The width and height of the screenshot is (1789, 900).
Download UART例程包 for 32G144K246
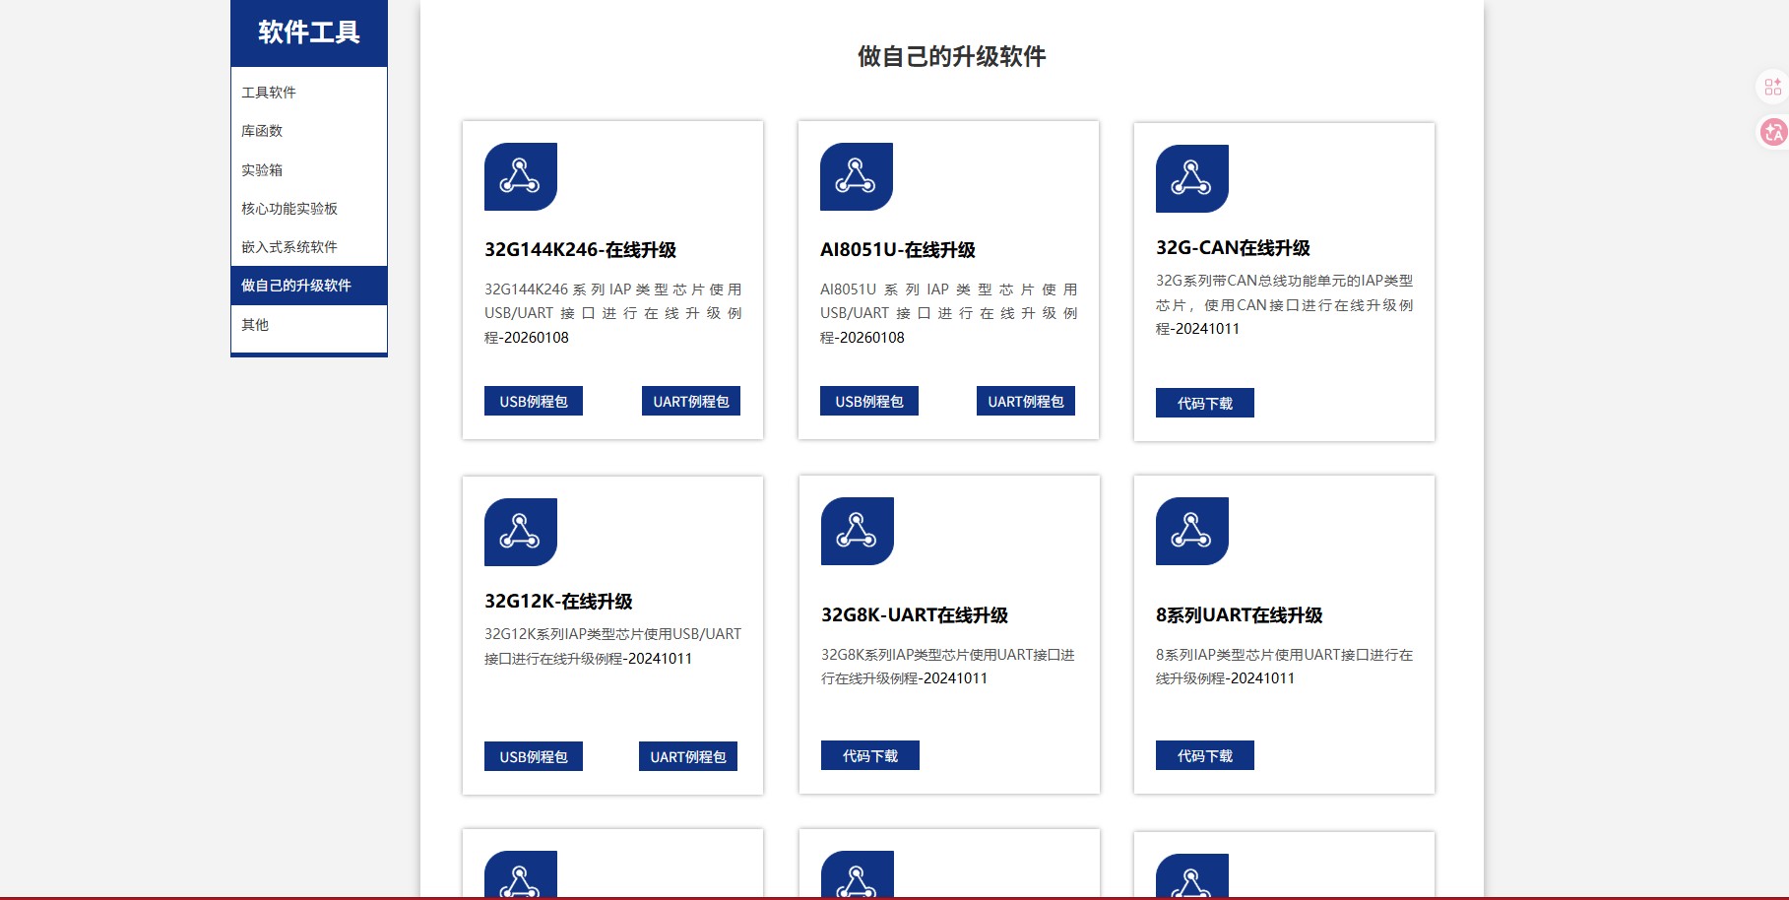click(691, 401)
